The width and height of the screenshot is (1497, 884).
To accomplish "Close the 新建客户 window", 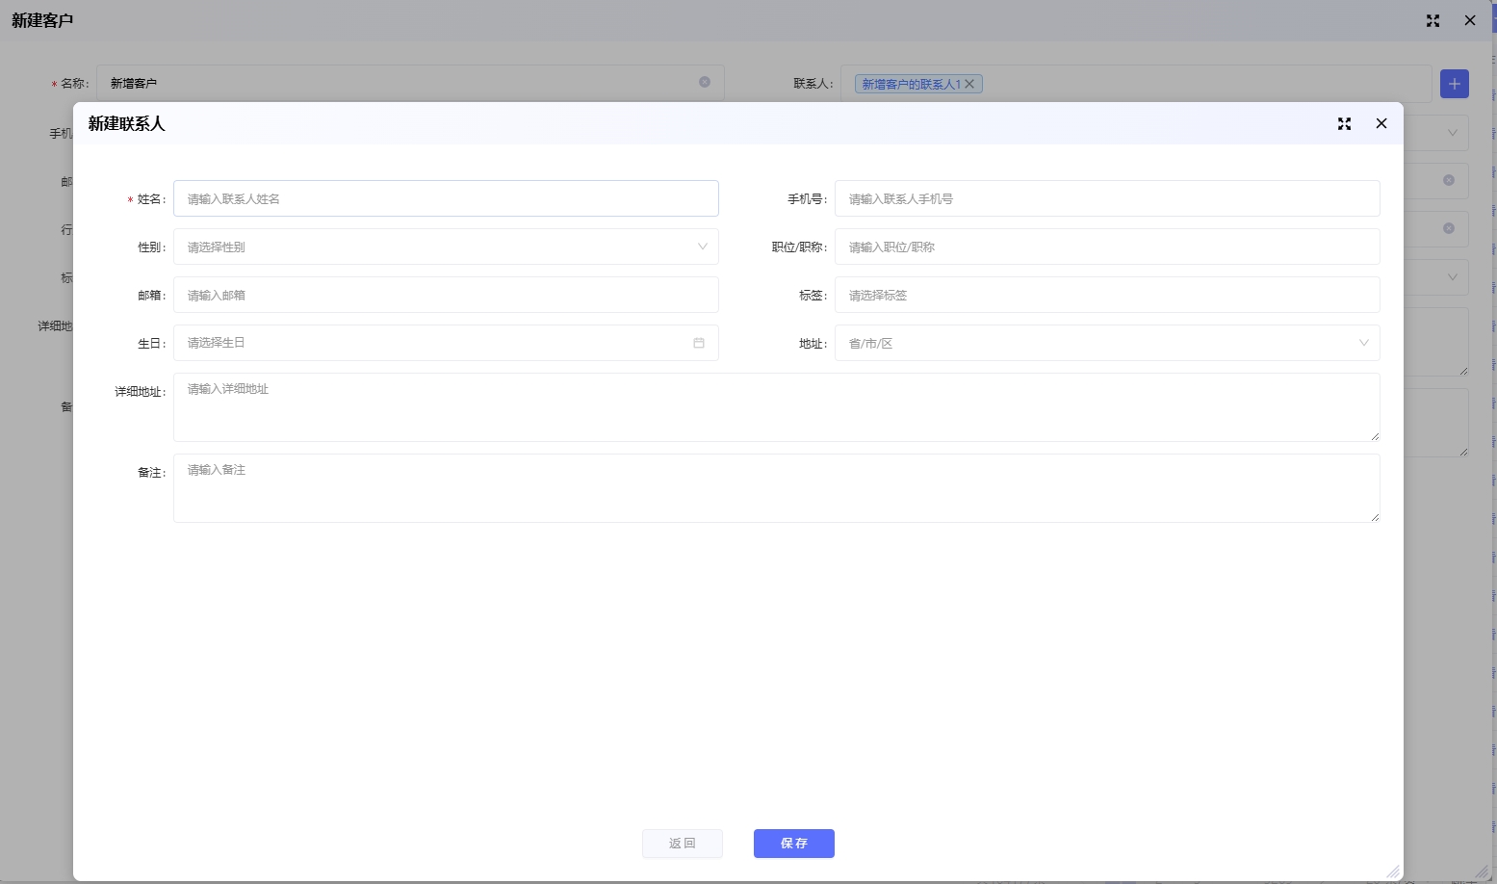I will point(1469,20).
